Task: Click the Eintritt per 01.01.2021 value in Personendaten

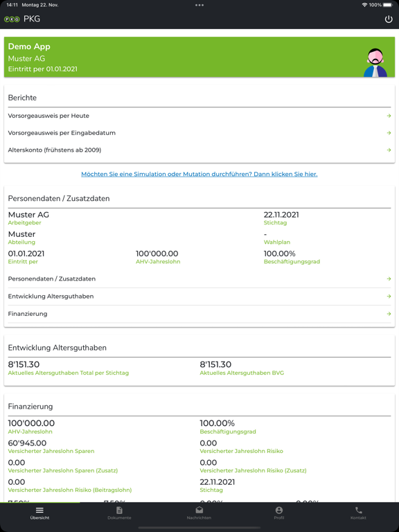Action: coord(26,254)
